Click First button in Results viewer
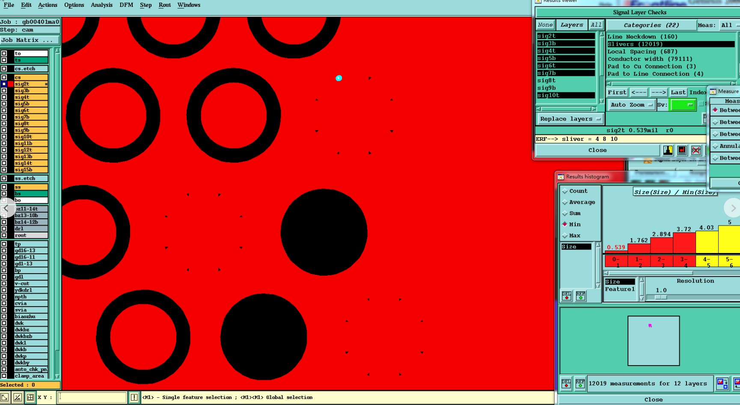Screen dimensions: 740x405 617,92
